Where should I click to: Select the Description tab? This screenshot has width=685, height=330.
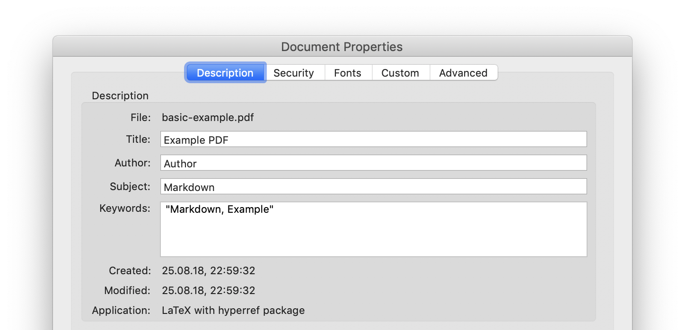[x=225, y=73]
